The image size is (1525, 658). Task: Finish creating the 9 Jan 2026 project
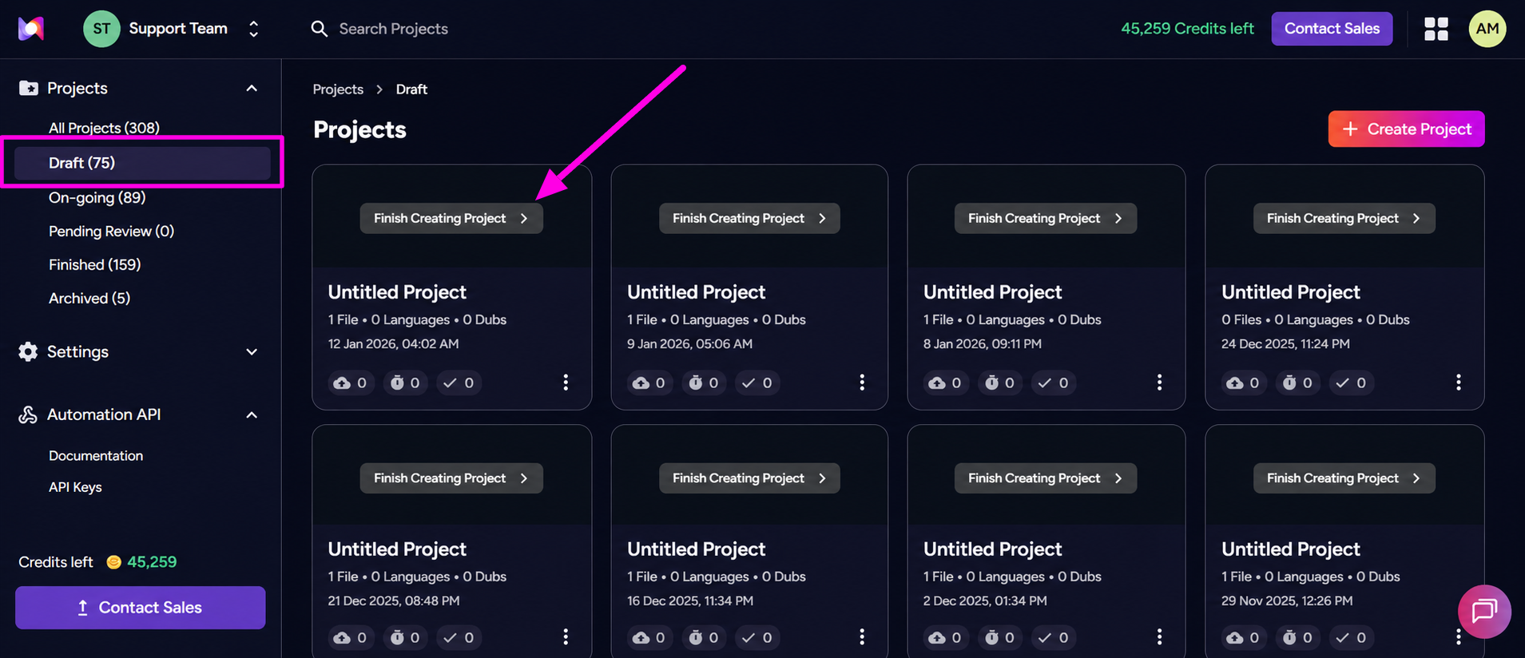coord(749,218)
